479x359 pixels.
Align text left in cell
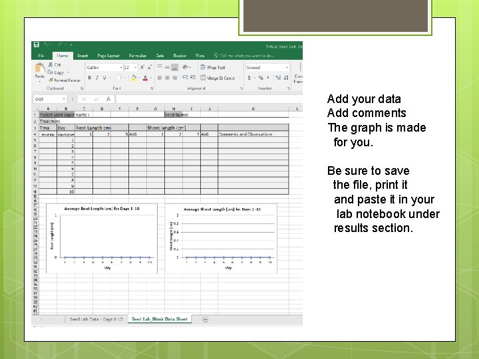coord(160,78)
